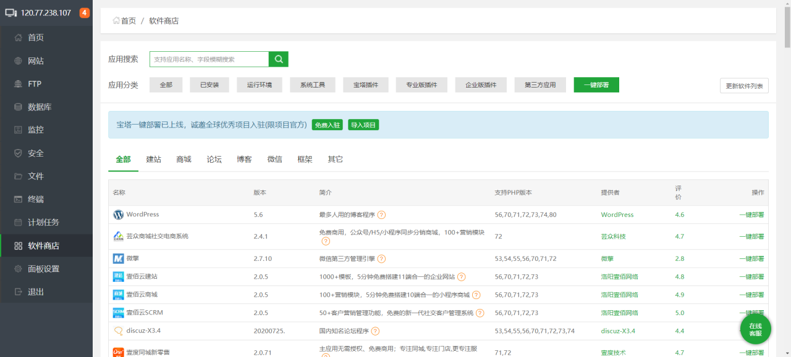The width and height of the screenshot is (791, 357).
Task: Click the discuz-X3.4 app icon
Action: pos(118,331)
